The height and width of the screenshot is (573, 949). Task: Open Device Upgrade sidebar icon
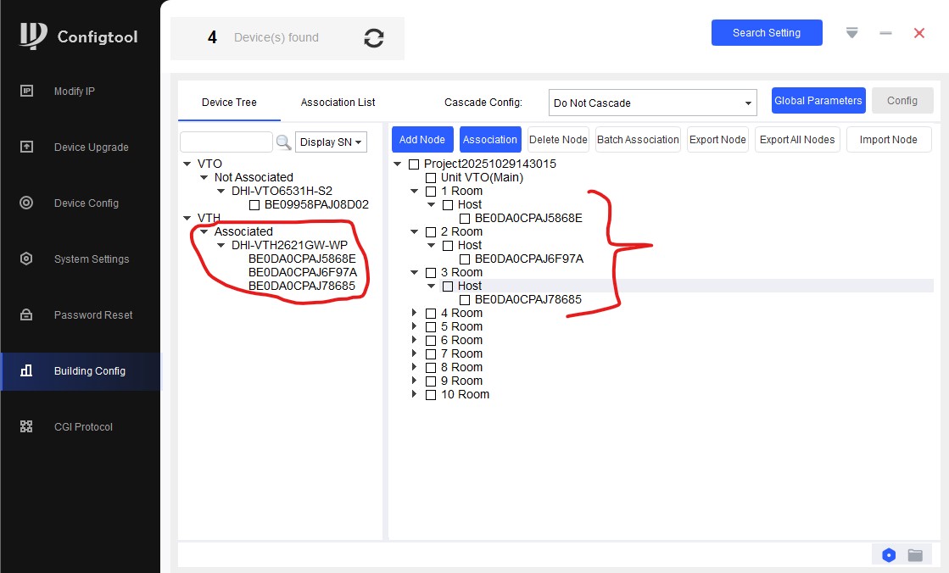[x=26, y=147]
